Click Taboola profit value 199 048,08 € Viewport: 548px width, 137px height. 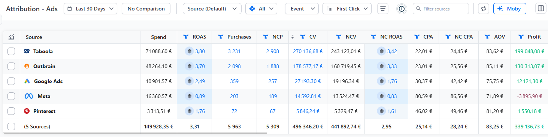click(529, 51)
